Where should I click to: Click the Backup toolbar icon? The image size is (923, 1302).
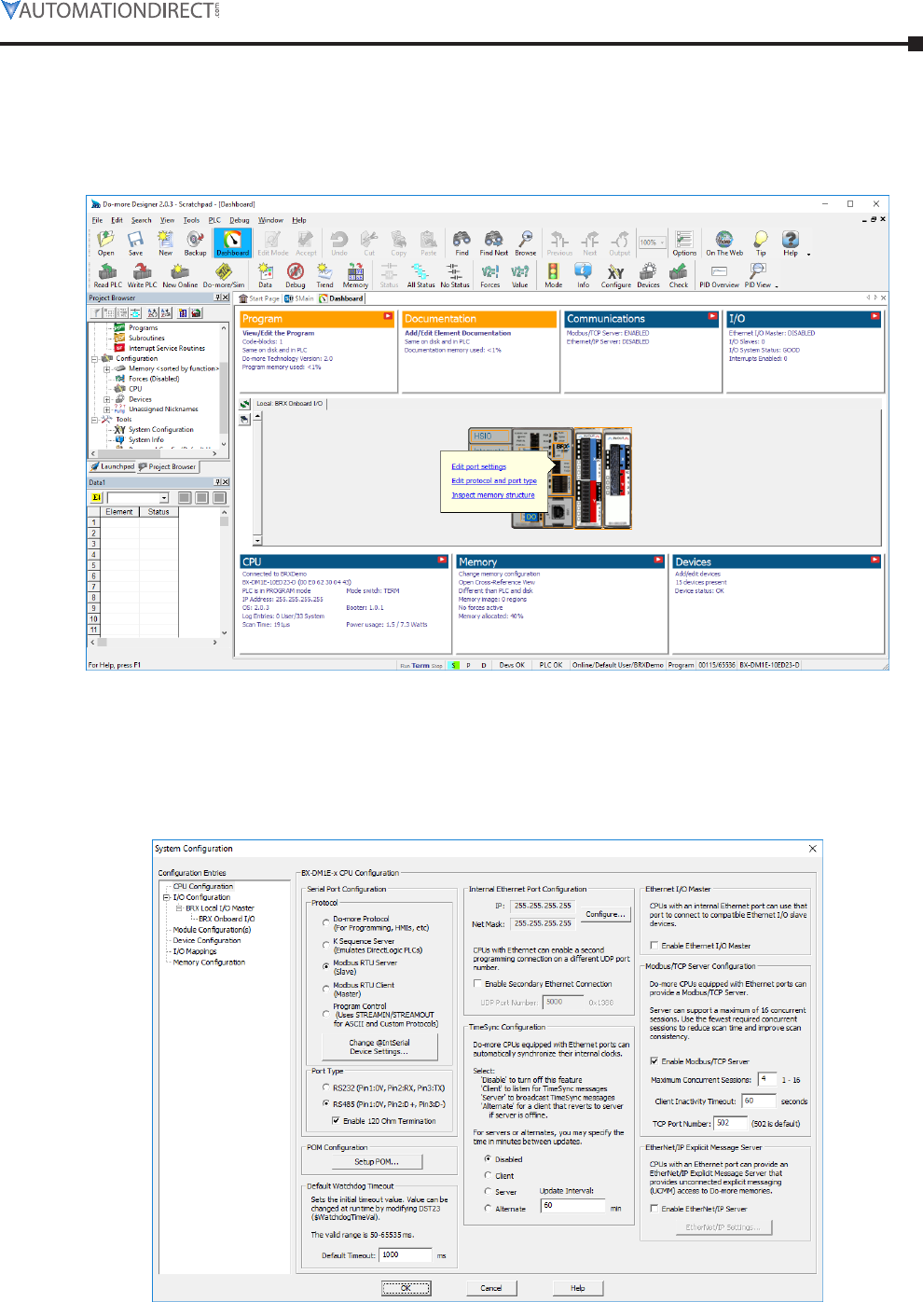point(195,242)
